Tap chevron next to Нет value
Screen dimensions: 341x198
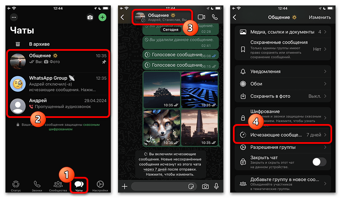point(325,49)
